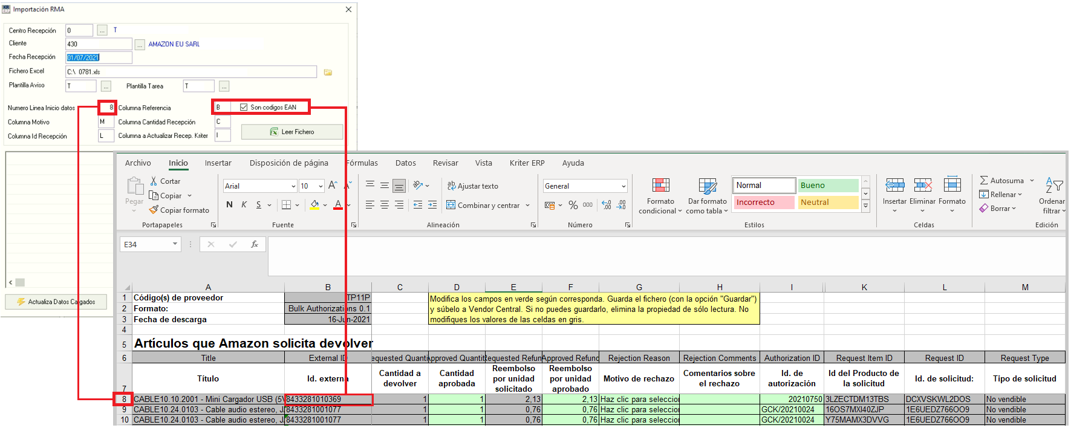Open the Autosuma dropdown arrow
Viewport: 1071px width, 428px height.
point(1032,180)
